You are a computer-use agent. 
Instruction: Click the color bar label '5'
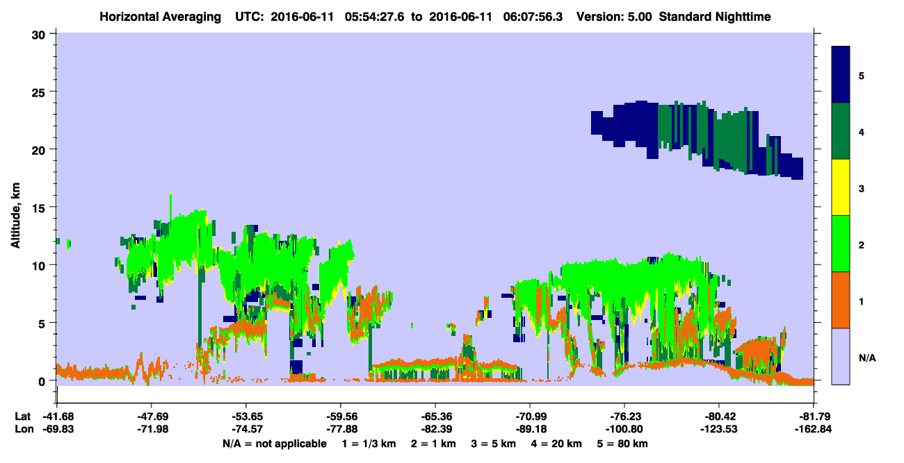click(x=862, y=75)
